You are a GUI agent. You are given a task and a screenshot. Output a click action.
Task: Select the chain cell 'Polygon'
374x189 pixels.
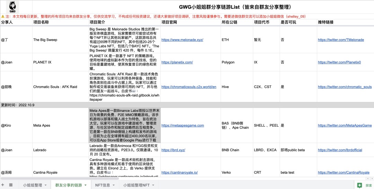coord(237,62)
